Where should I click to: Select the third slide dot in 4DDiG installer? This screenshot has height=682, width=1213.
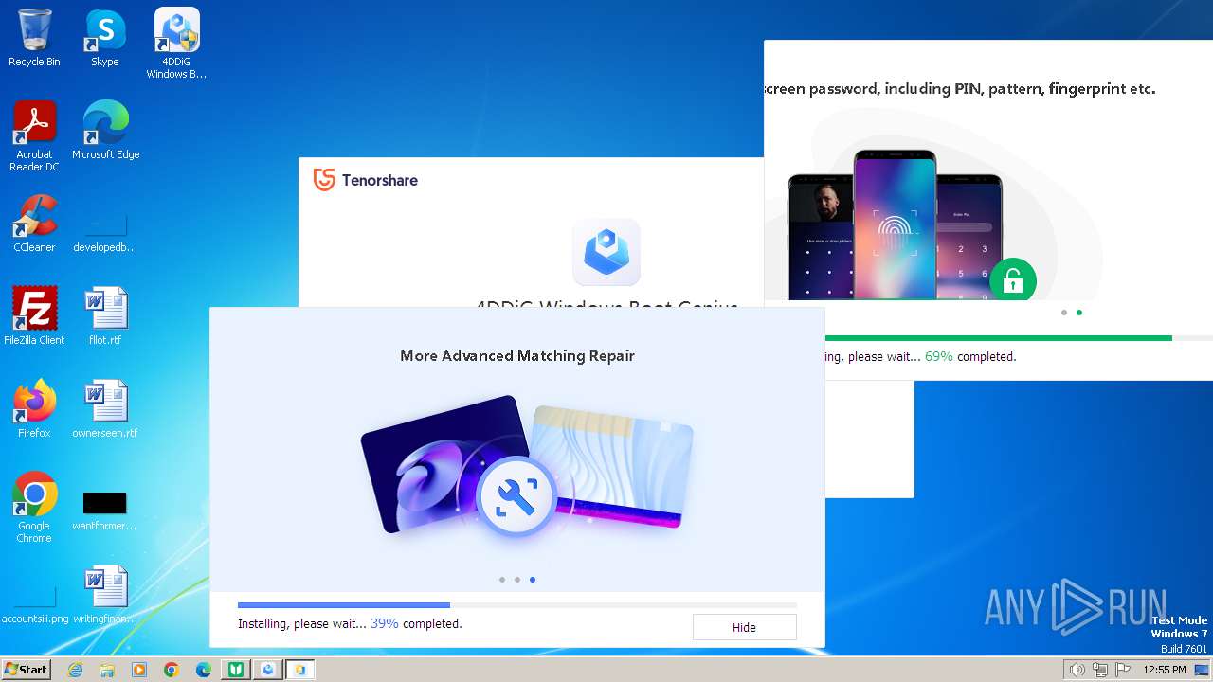[x=533, y=580]
